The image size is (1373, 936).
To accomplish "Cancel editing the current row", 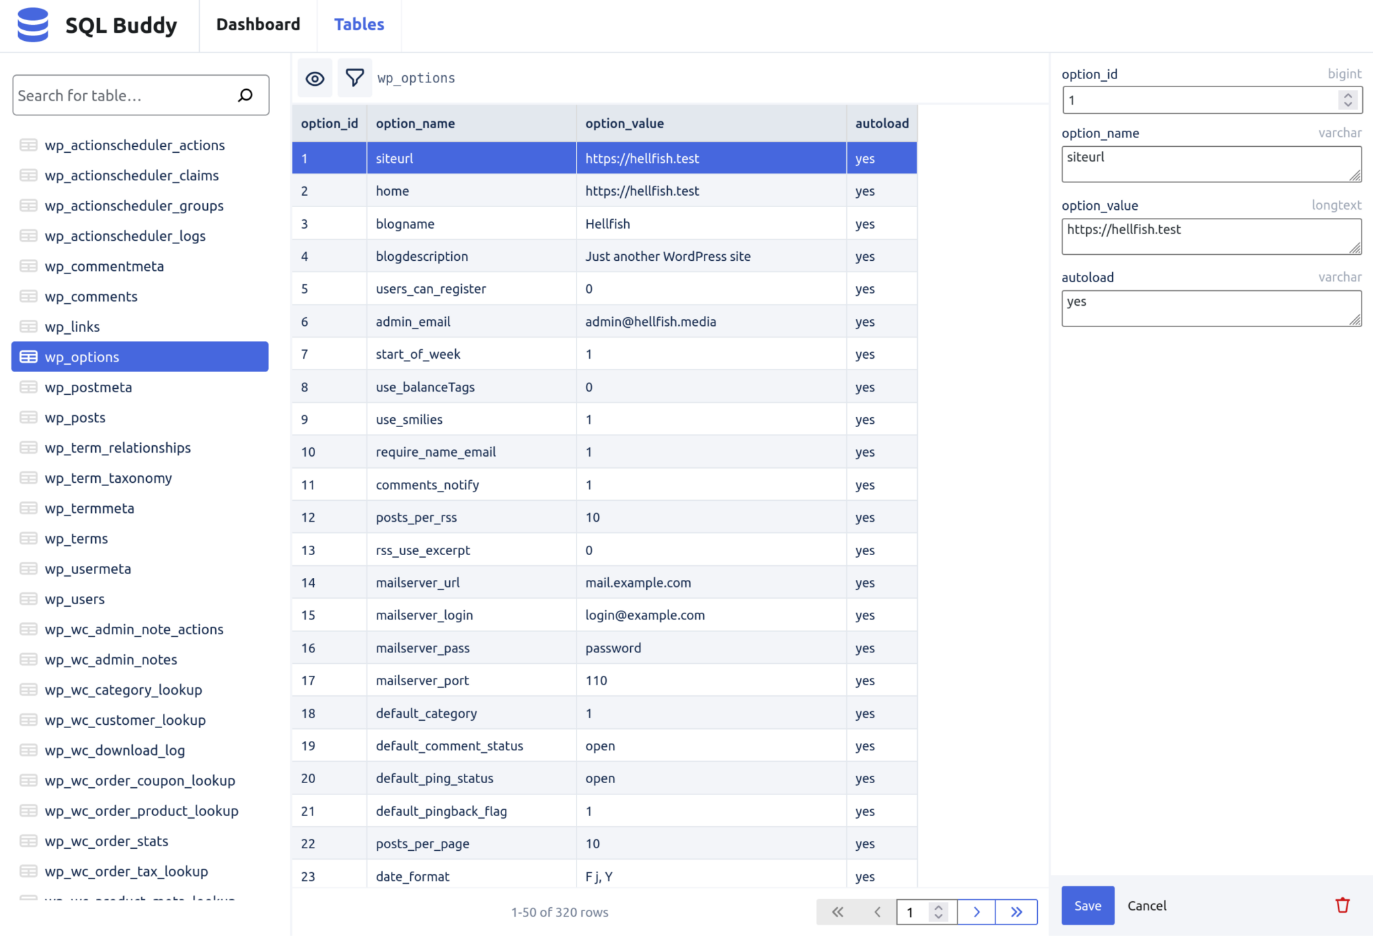I will point(1146,905).
